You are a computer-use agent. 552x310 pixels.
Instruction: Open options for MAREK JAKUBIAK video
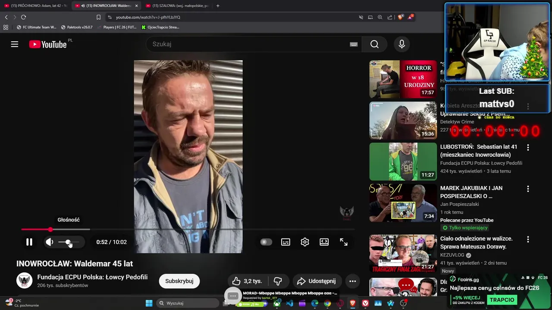[x=528, y=189]
